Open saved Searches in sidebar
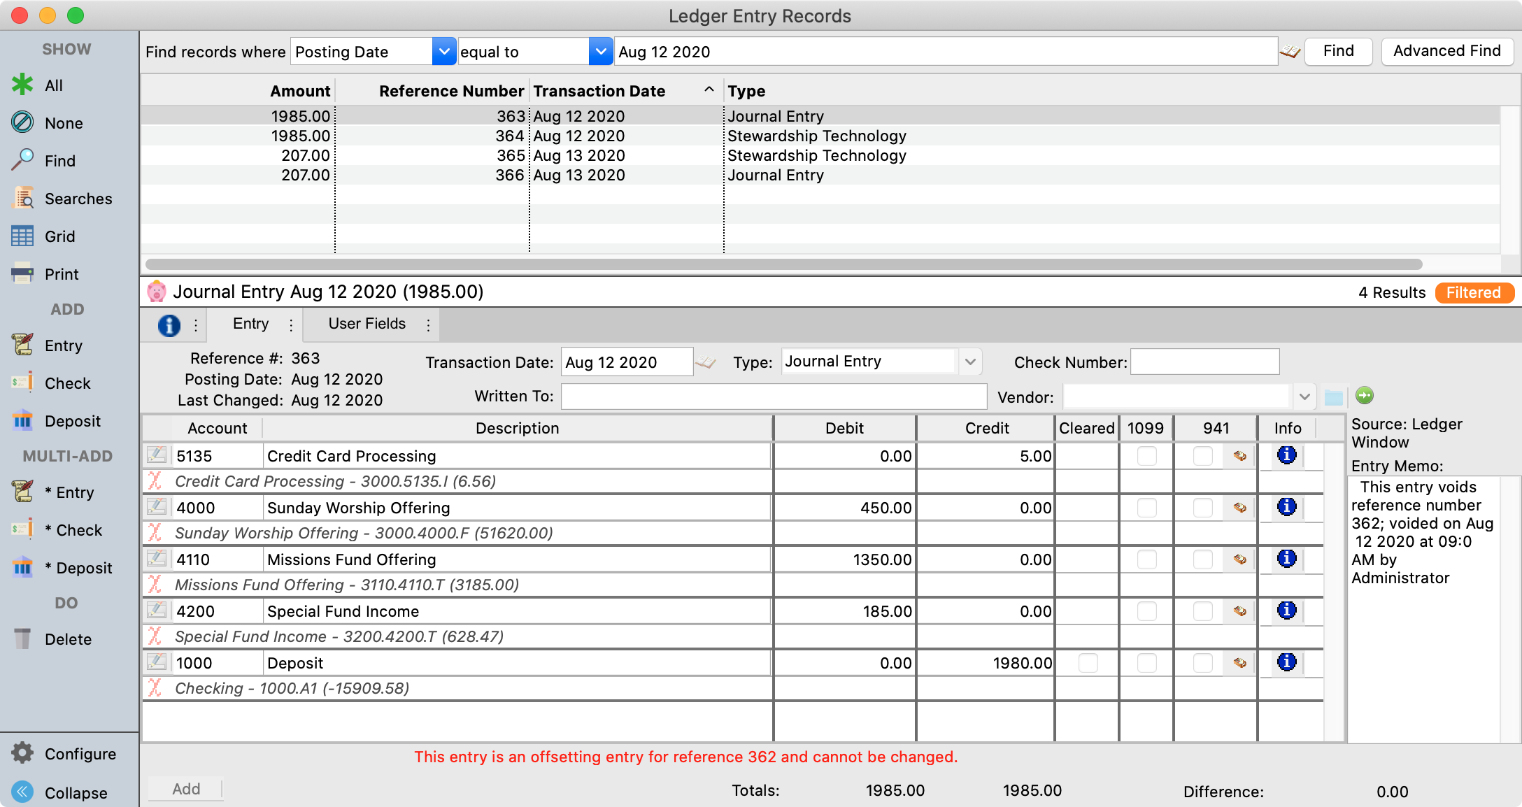Screen dimensions: 1522x807 (x=23, y=199)
